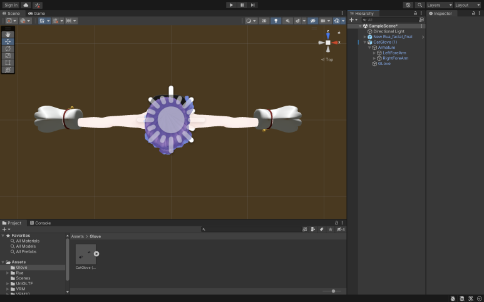This screenshot has height=302, width=484.
Task: Lock the Hierarchy panel
Action: pyautogui.click(x=415, y=13)
